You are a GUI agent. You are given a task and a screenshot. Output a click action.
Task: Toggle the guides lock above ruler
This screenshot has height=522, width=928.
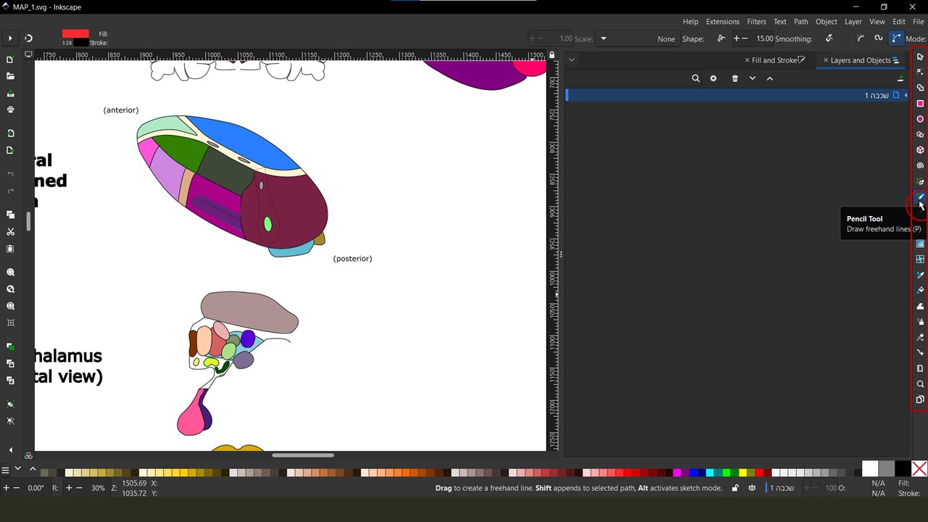552,55
